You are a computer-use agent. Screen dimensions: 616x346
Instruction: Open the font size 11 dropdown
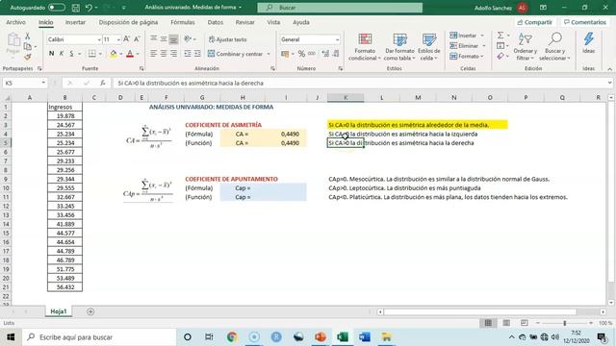tap(118, 39)
